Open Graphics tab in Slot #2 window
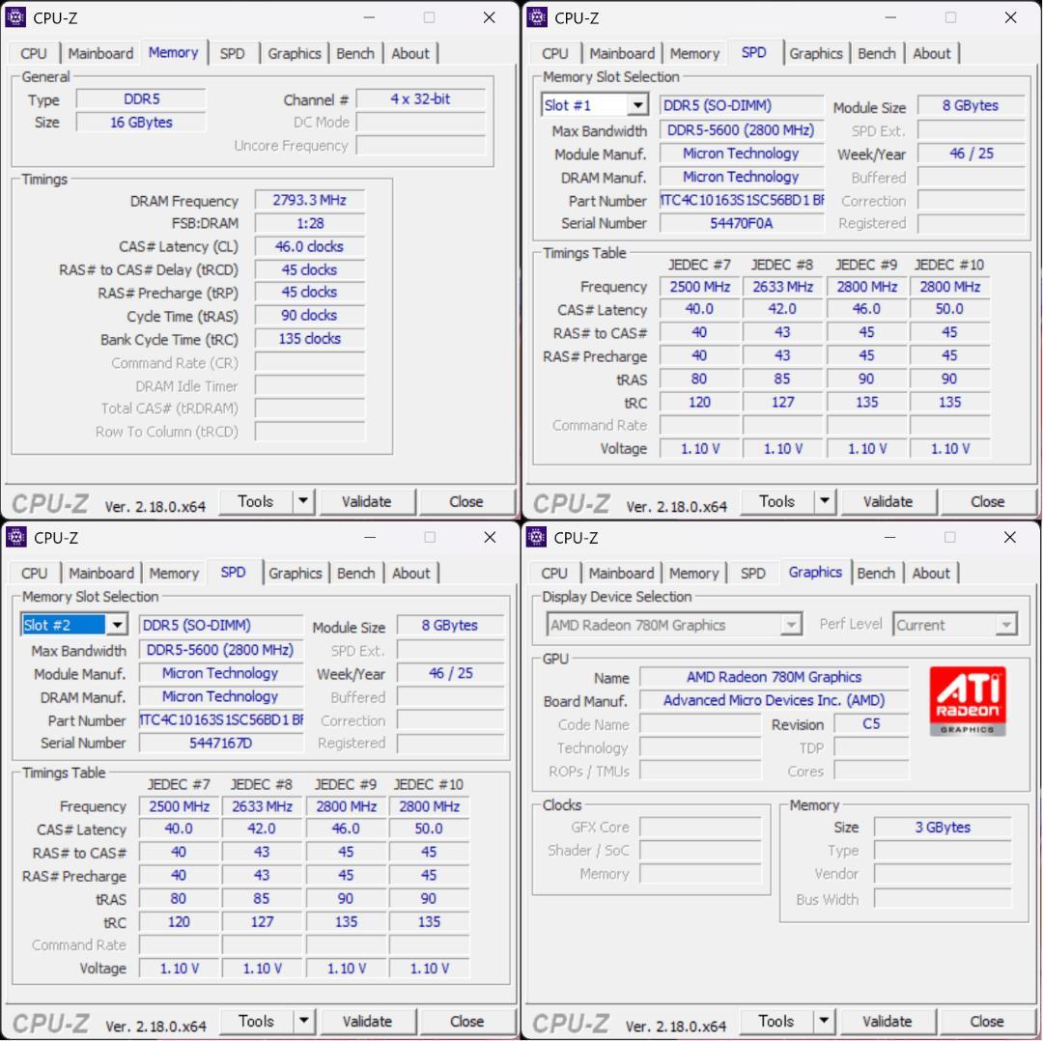The image size is (1043, 1041). [x=295, y=573]
